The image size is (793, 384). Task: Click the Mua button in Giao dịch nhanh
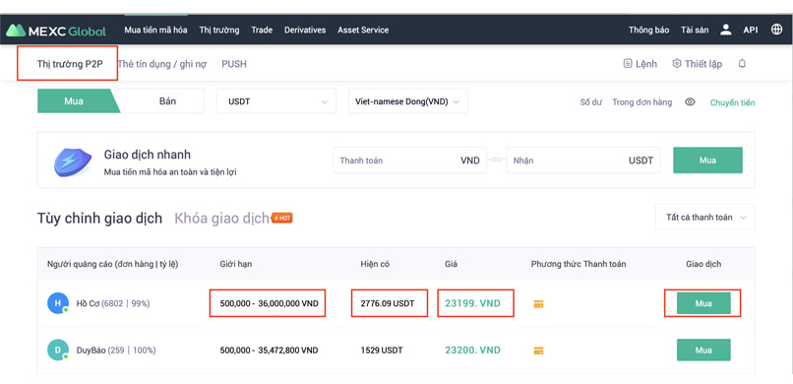[707, 160]
